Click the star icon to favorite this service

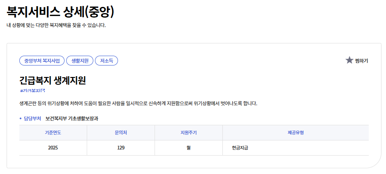click(349, 61)
